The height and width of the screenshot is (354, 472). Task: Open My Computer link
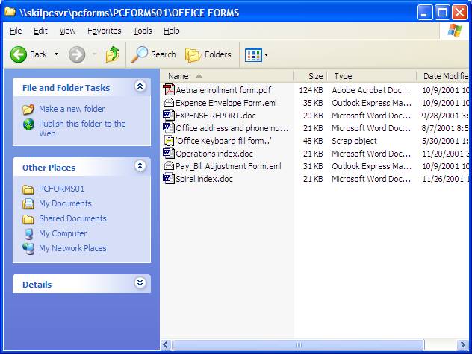(x=63, y=233)
